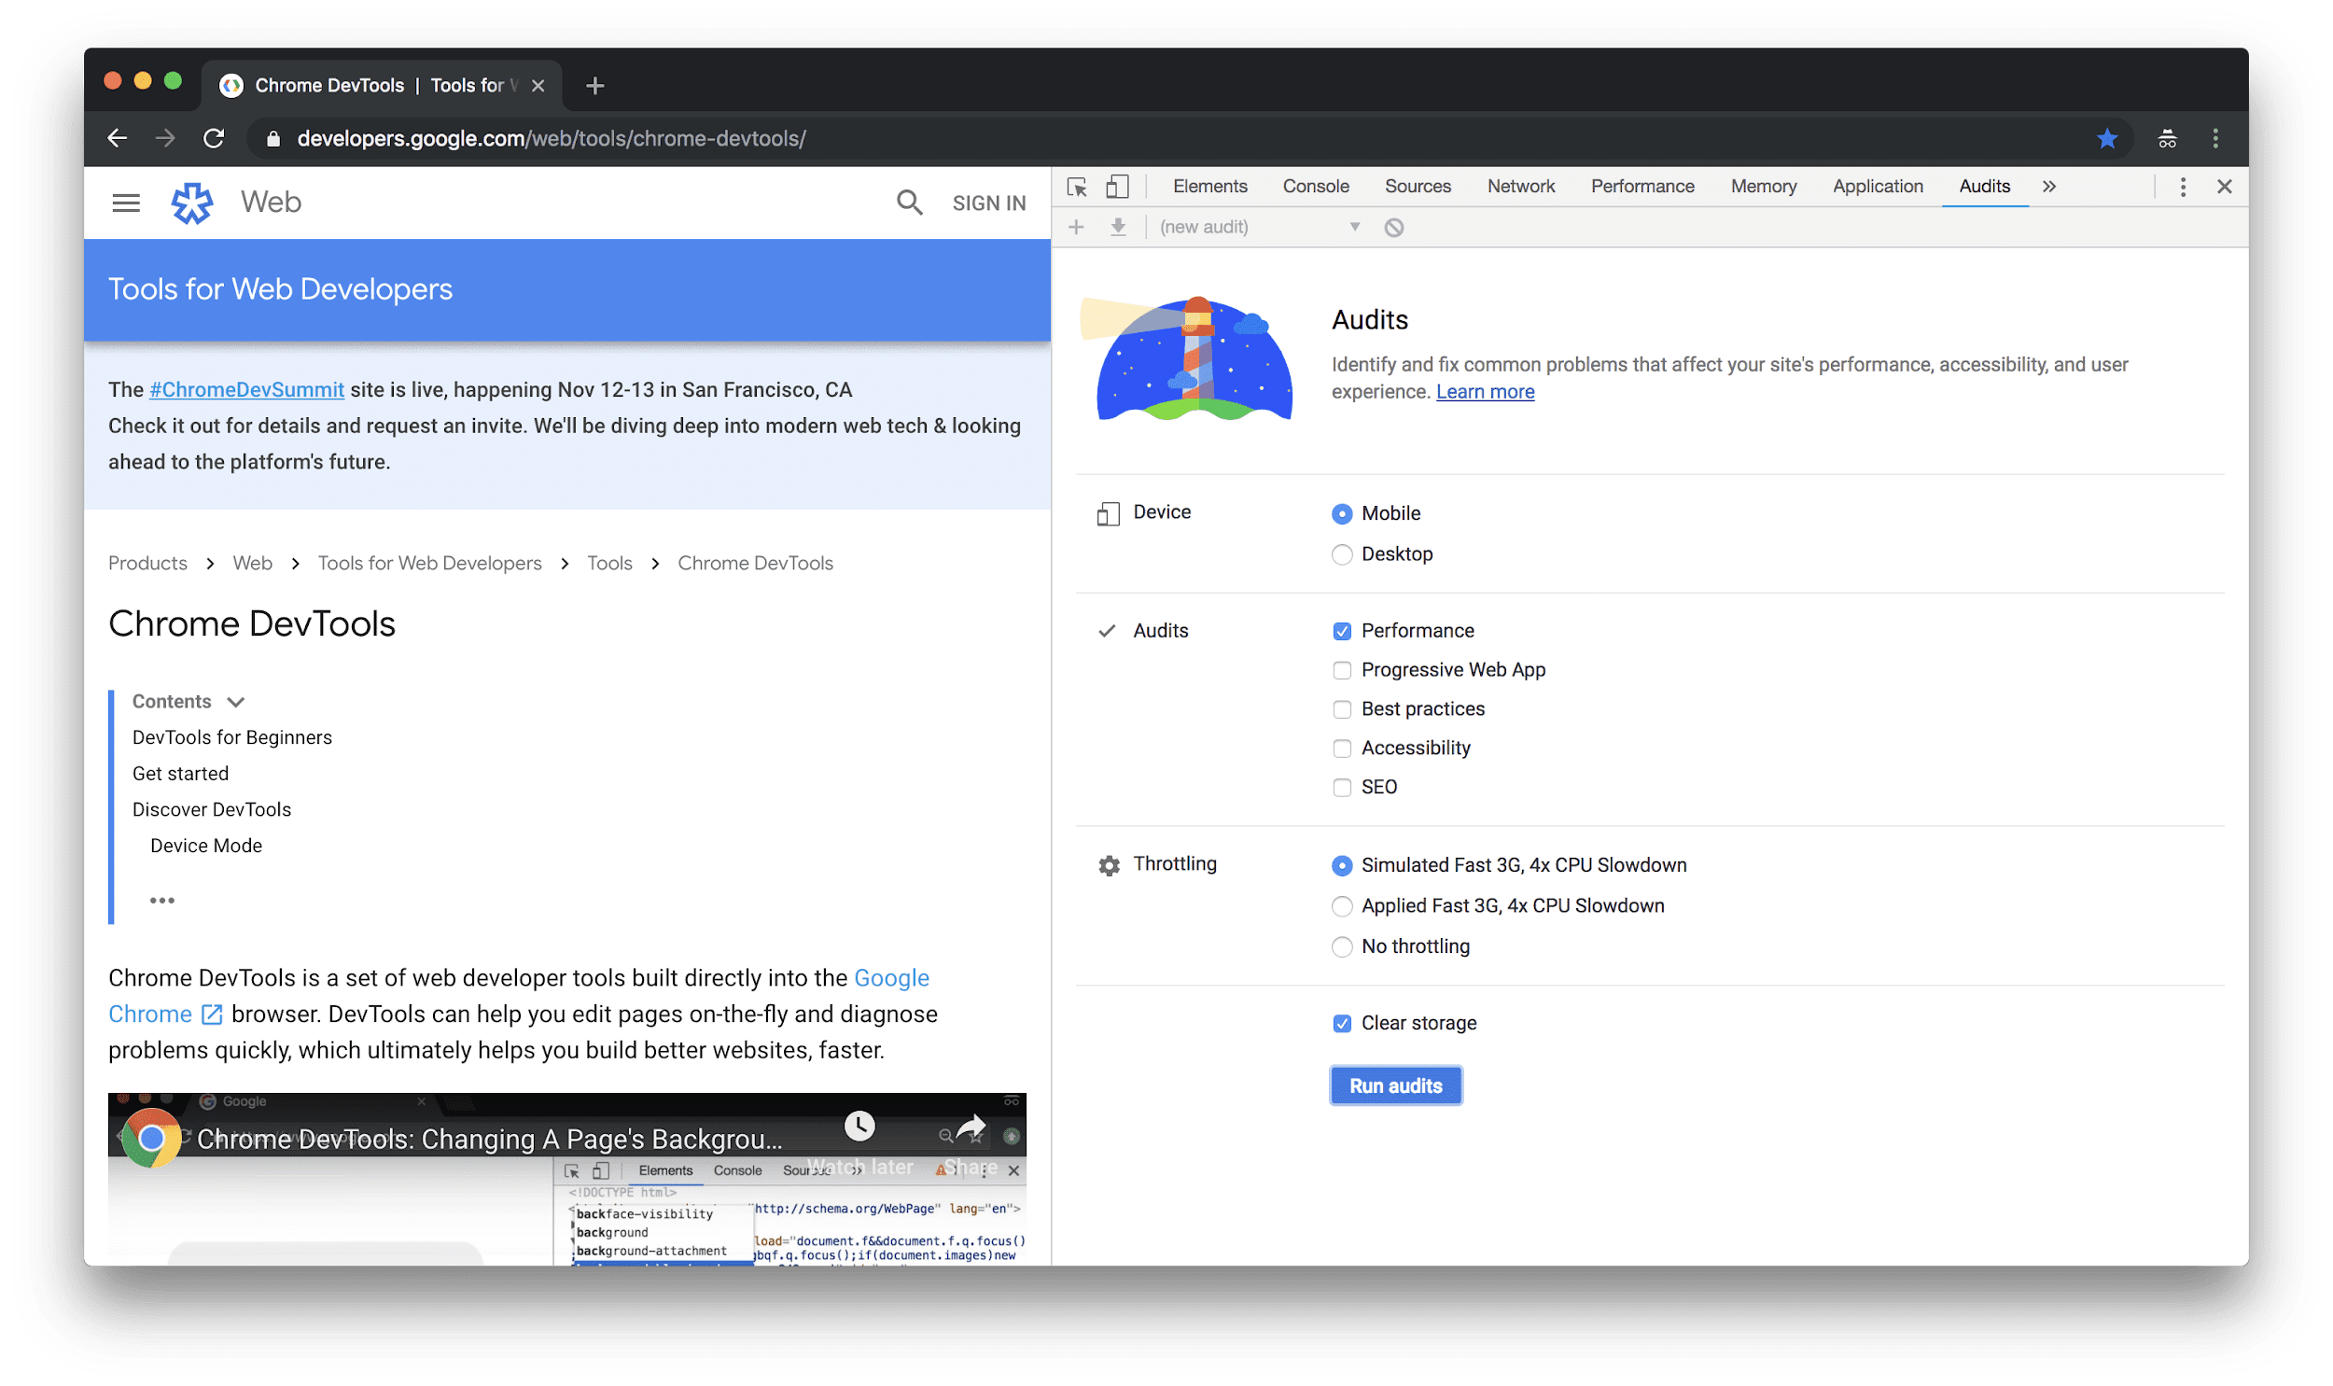Click the Application panel icon
Screen dimensions: 2333x1386
click(1878, 185)
